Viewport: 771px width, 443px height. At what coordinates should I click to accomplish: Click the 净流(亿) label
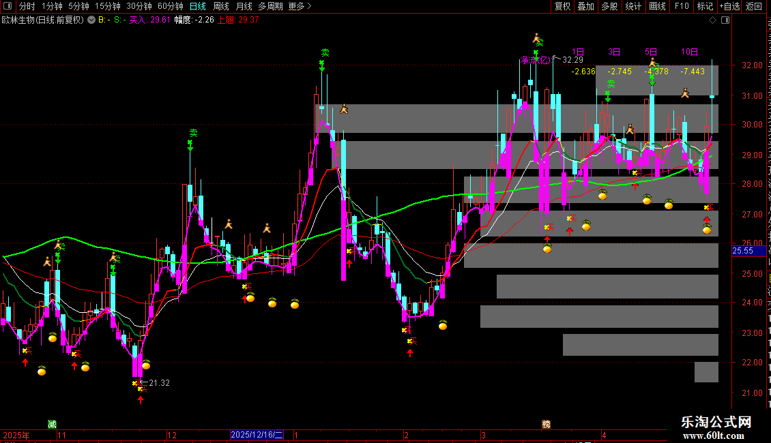tap(536, 61)
